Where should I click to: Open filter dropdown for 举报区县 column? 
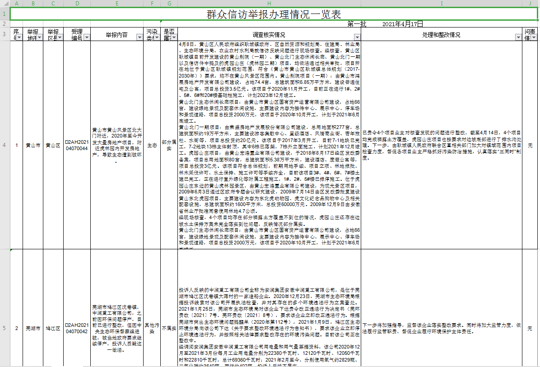pyautogui.click(x=59, y=37)
